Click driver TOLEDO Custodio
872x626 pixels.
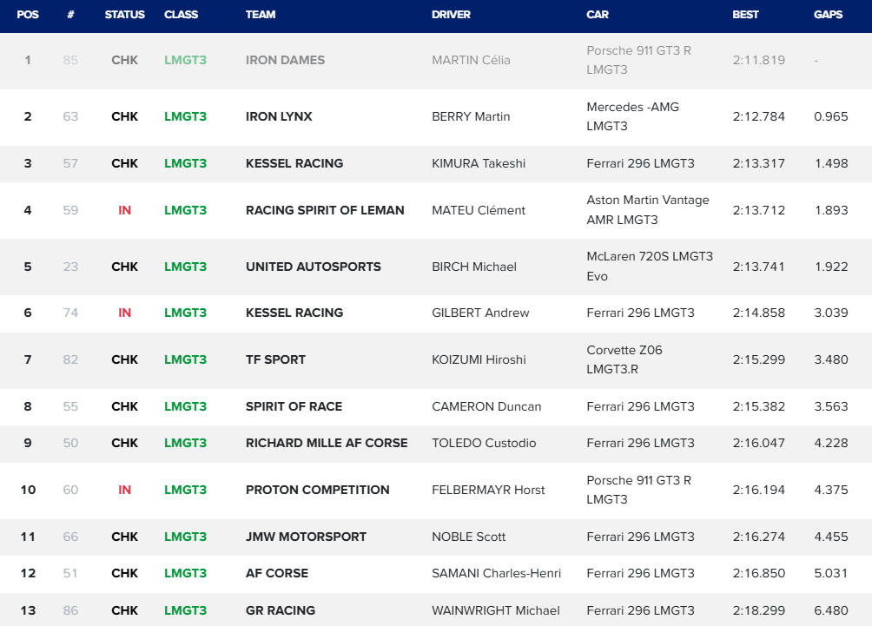pyautogui.click(x=484, y=443)
